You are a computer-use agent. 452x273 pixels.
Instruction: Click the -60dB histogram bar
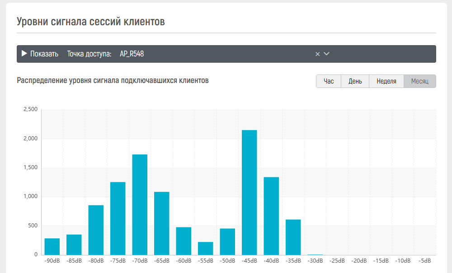(x=184, y=241)
